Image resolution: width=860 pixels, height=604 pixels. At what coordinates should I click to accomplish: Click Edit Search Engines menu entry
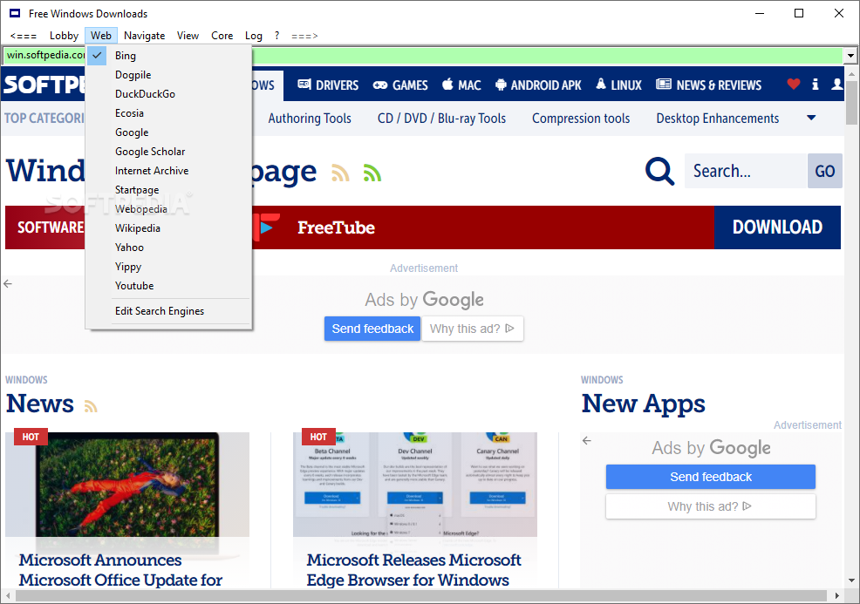160,311
